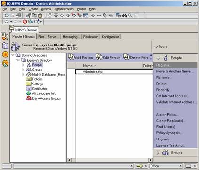The image size is (199, 170).
Task: Open the Office location dropdown
Action: (180, 166)
